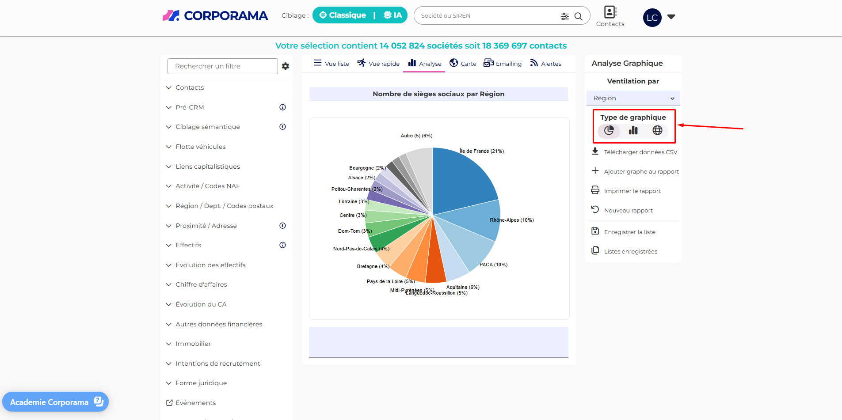Click the search magnifier icon
Image resolution: width=842 pixels, height=420 pixels.
[578, 16]
